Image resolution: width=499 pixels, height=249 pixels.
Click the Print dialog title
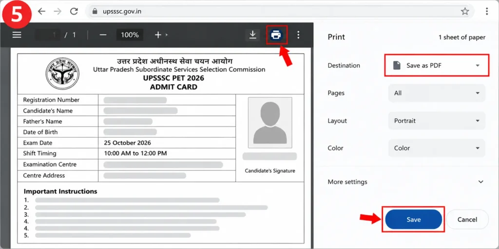pos(336,37)
